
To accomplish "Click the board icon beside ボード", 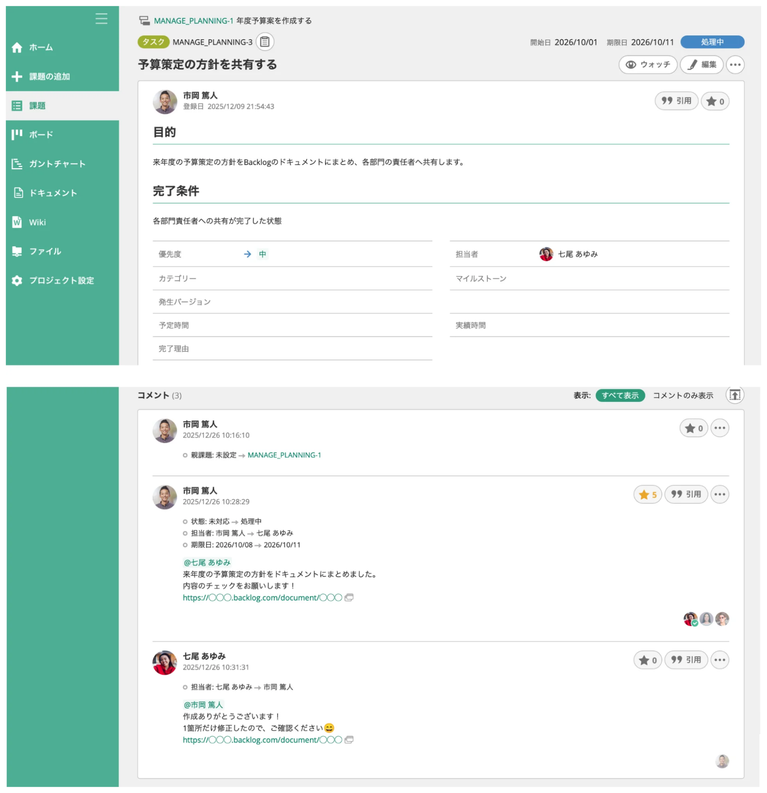I will (x=17, y=135).
